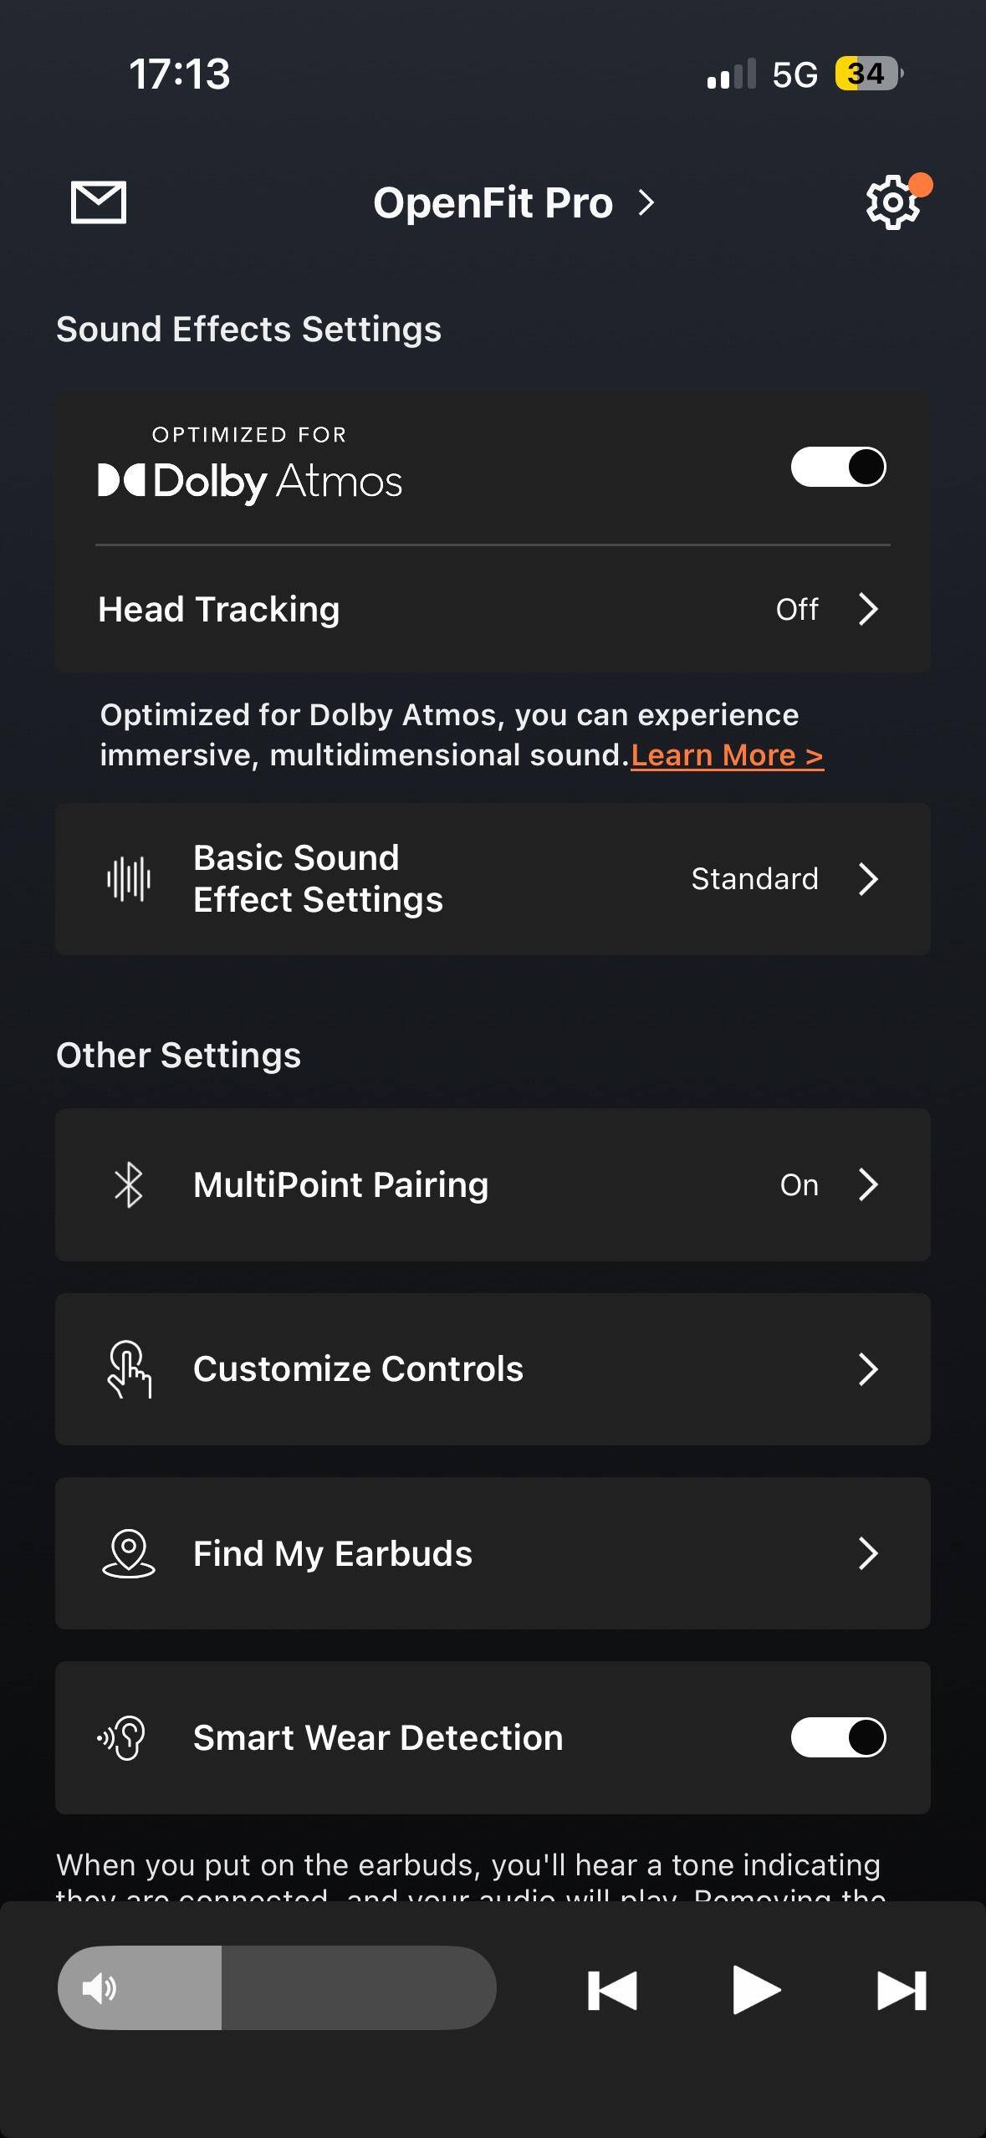
Task: Expand MultiPoint Pairing chevron
Action: (x=868, y=1184)
